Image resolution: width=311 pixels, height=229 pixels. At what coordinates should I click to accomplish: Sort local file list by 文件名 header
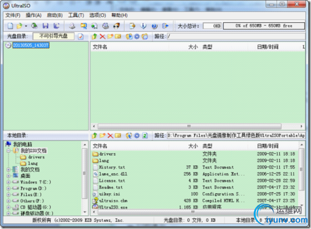coord(100,146)
